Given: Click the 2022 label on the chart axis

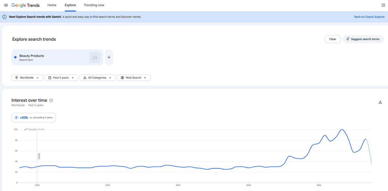Looking at the screenshot, I should [37, 185].
